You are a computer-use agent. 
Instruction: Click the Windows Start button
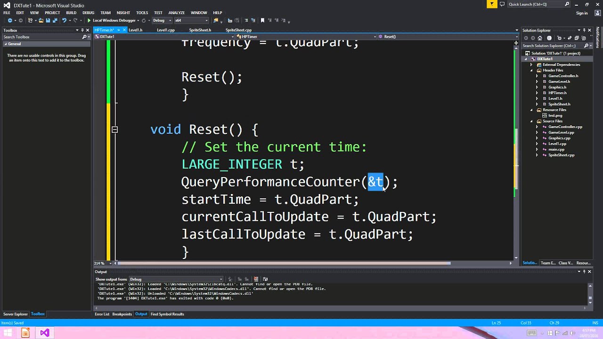click(8, 333)
